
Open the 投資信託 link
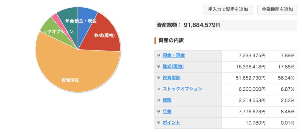click(171, 78)
